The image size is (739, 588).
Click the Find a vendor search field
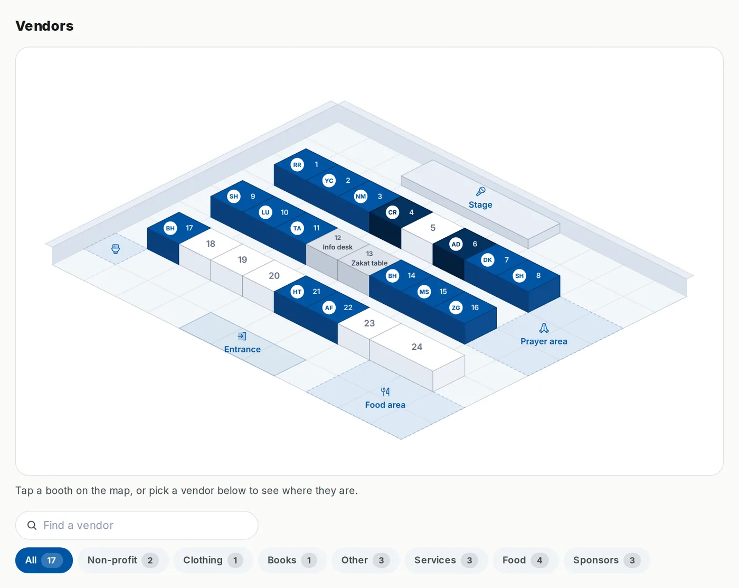[137, 525]
